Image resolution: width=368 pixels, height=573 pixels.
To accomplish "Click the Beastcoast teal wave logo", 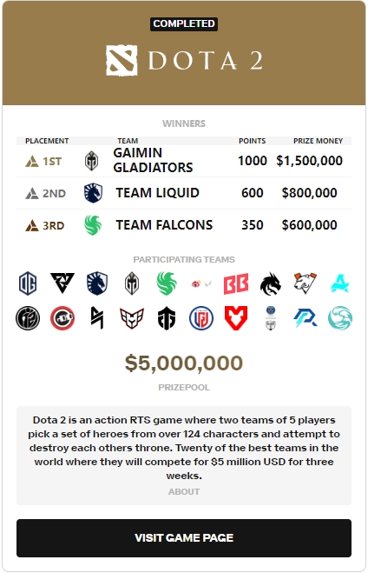I will point(340,318).
